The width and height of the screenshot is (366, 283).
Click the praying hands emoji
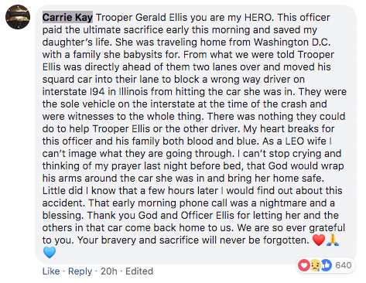[x=333, y=240]
